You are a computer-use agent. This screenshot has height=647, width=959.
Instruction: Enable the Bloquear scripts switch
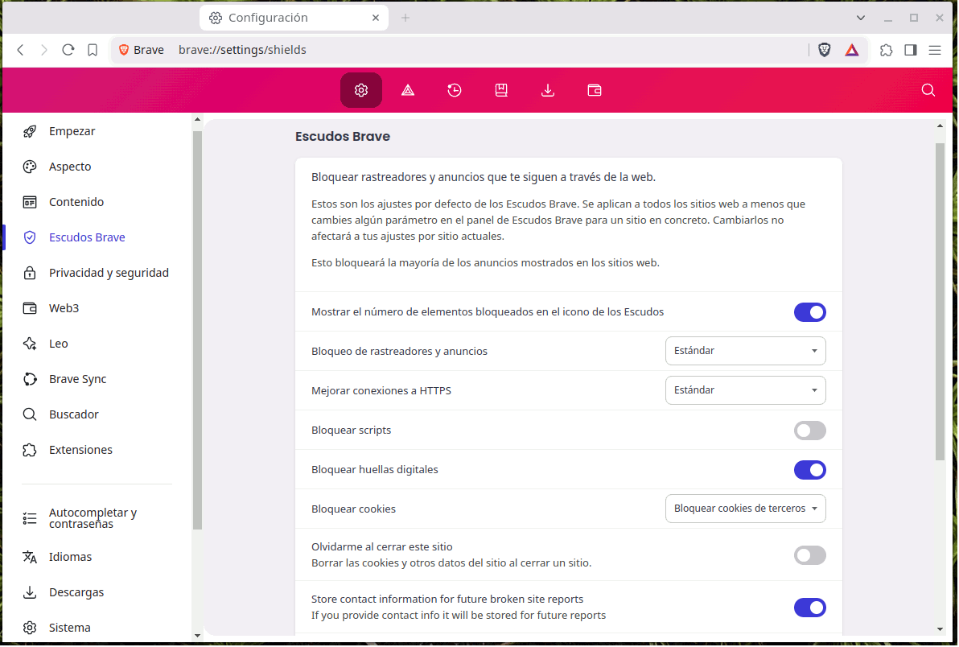coord(810,431)
